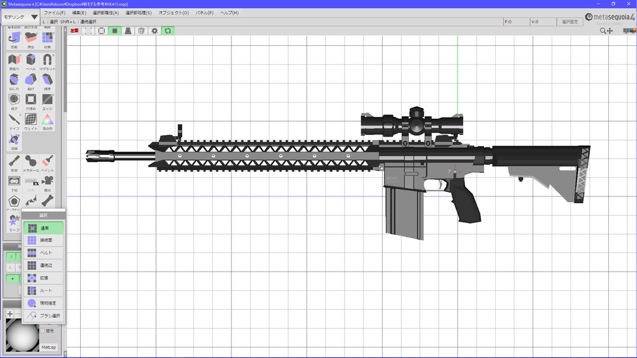This screenshot has width=637, height=358.
Task: Choose the ペイント (Paint) tool
Action: click(47, 162)
